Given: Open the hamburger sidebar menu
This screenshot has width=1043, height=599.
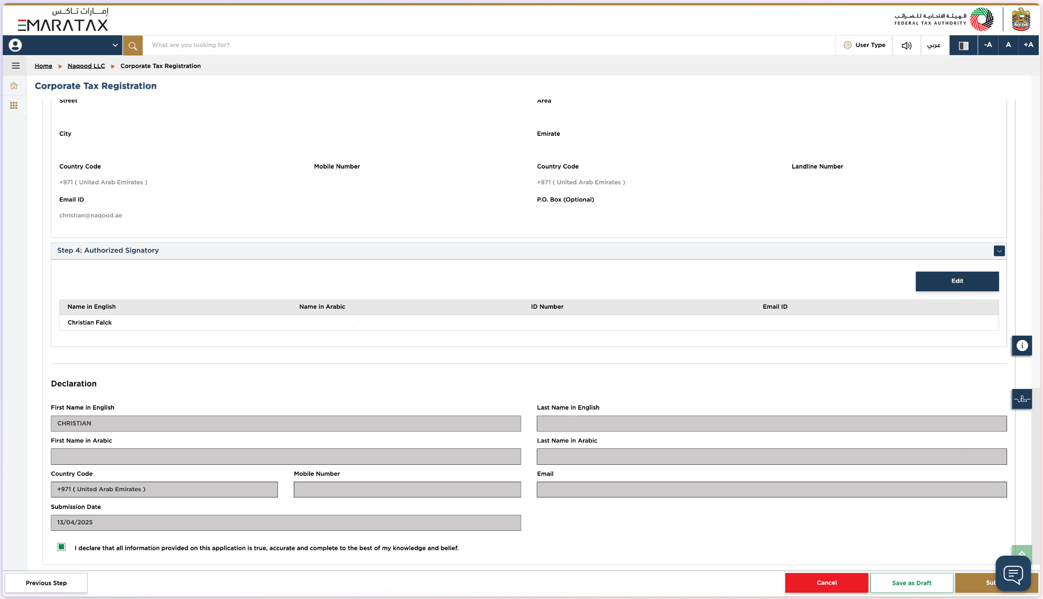Looking at the screenshot, I should click(16, 66).
